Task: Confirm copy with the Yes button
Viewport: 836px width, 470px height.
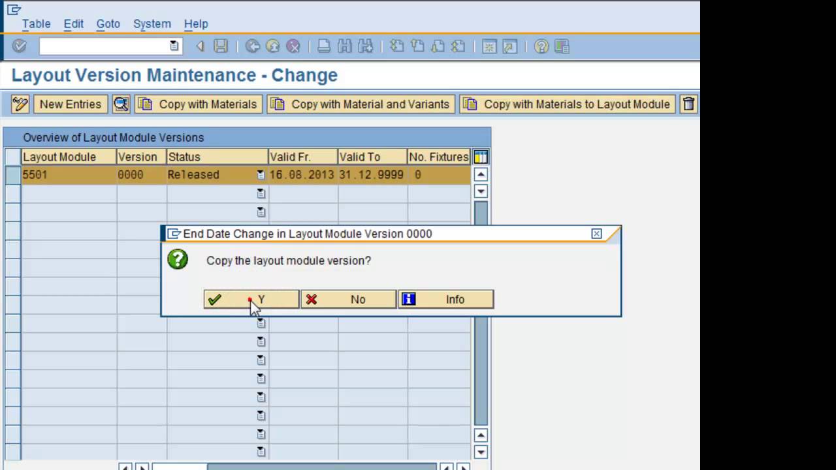Action: click(x=251, y=299)
